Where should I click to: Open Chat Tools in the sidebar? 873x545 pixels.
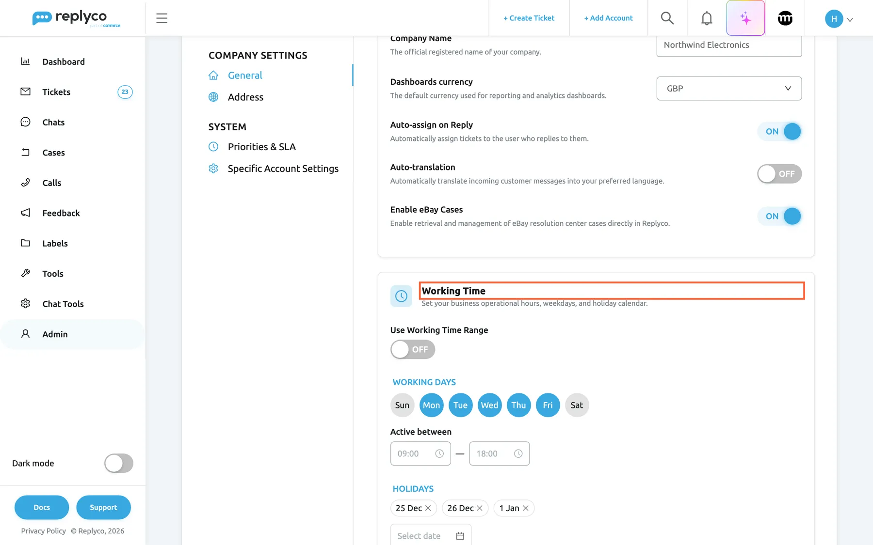point(63,304)
